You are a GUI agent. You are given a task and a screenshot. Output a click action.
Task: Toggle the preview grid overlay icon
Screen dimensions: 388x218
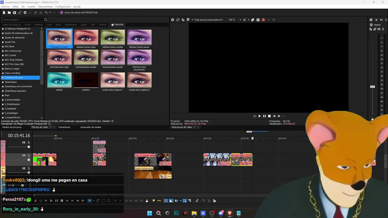tap(245, 20)
